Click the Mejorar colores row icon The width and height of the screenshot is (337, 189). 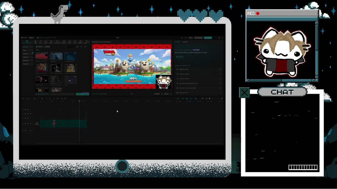(177, 69)
